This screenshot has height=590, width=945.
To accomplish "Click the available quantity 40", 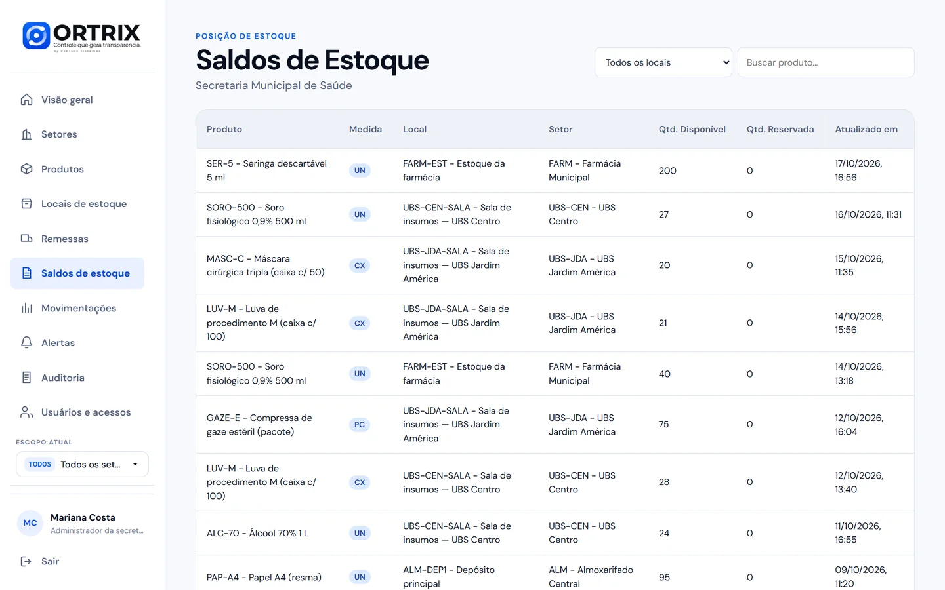I will click(665, 374).
